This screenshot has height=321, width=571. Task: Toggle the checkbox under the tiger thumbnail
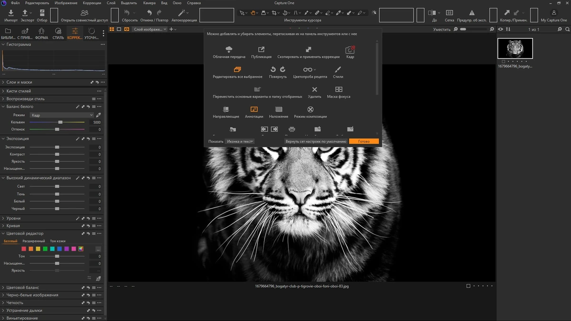504,61
